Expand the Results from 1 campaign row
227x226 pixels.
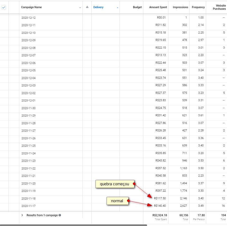22,215
